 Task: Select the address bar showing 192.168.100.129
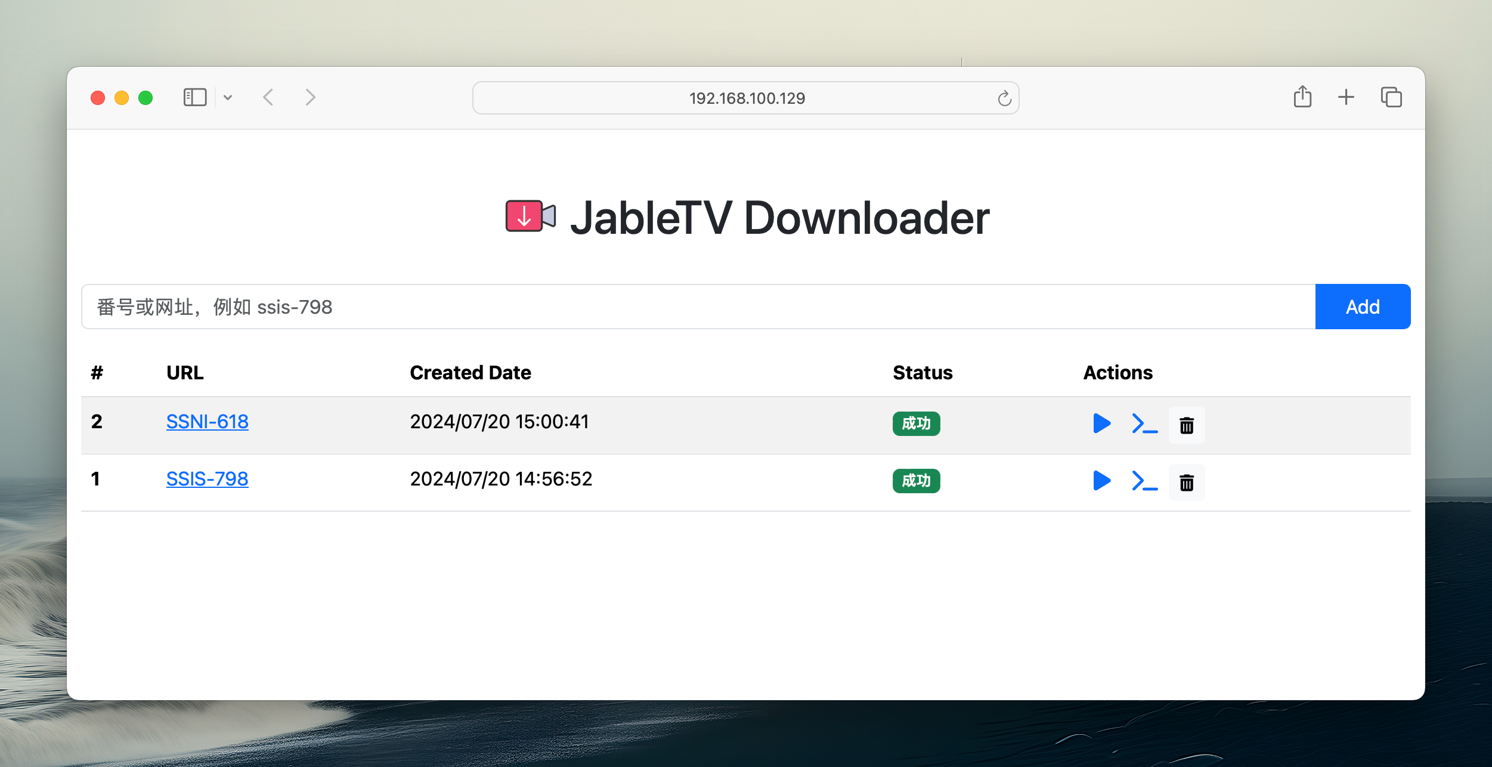[745, 97]
